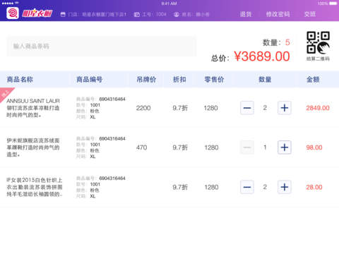The height and width of the screenshot is (254, 339).
Task: Select the IF女装2015 product name
Action: (35, 187)
